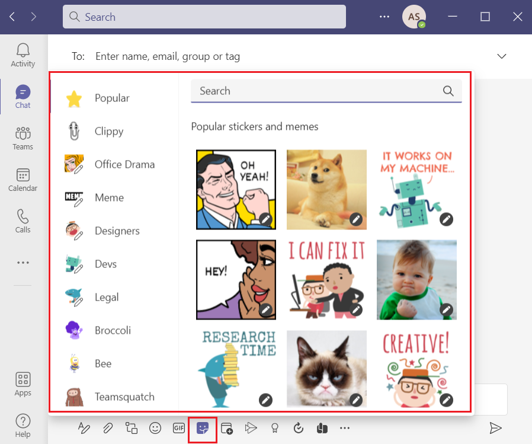Send the message
Screen dimensions: 532x444
click(x=496, y=428)
